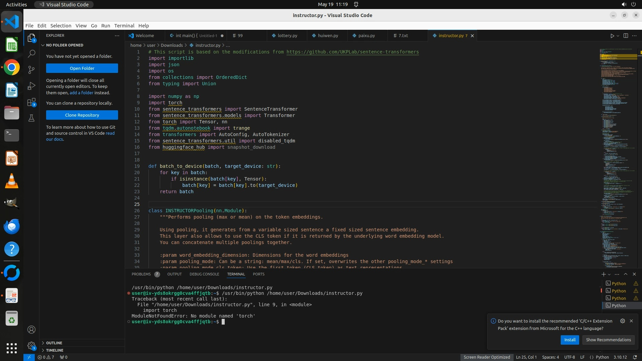The width and height of the screenshot is (642, 361).
Task: Open the Run and Debug view icon
Action: pyautogui.click(x=31, y=86)
